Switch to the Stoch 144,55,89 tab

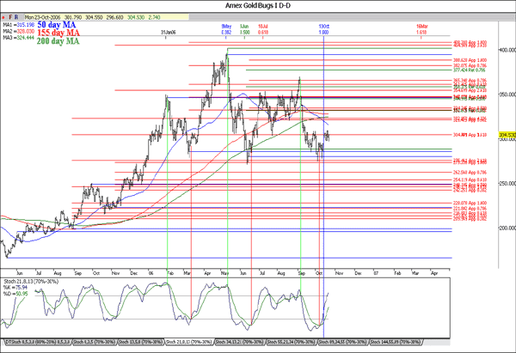click(396, 342)
